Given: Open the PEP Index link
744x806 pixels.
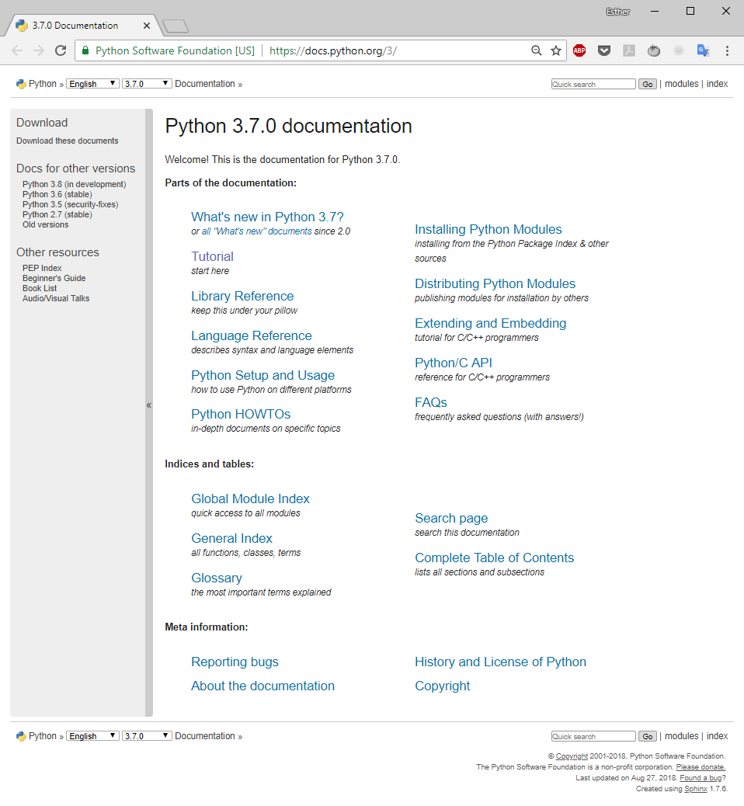Looking at the screenshot, I should pos(42,268).
